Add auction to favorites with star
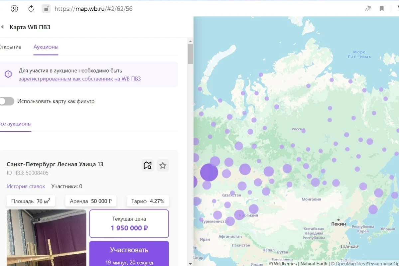This screenshot has width=399, height=266. coord(163,165)
